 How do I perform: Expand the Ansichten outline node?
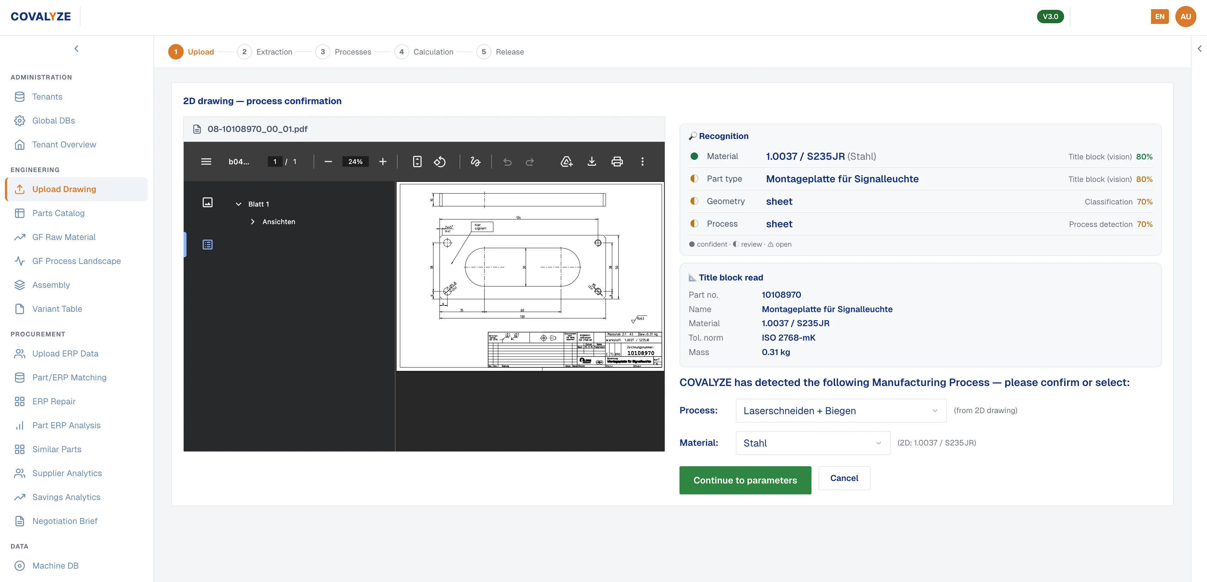point(253,222)
